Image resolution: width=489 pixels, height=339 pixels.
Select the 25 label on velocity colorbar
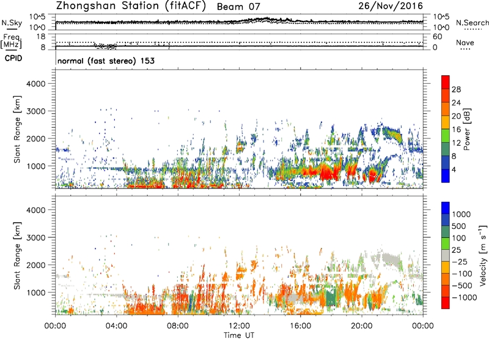tap(456, 250)
